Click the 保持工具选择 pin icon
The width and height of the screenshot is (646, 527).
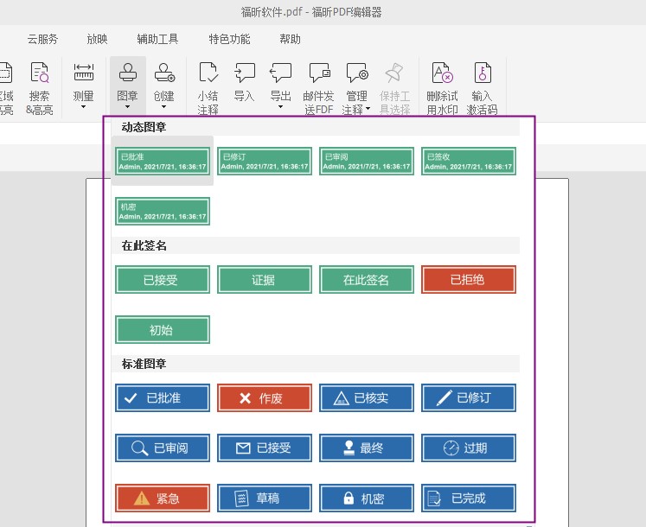tap(394, 73)
